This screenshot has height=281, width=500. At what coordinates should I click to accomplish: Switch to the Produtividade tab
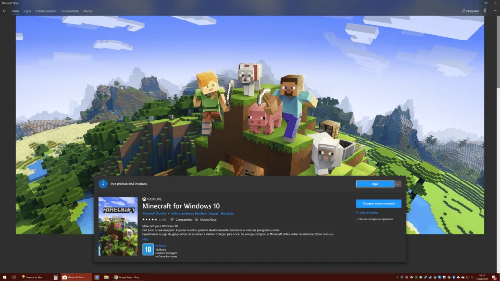(69, 11)
